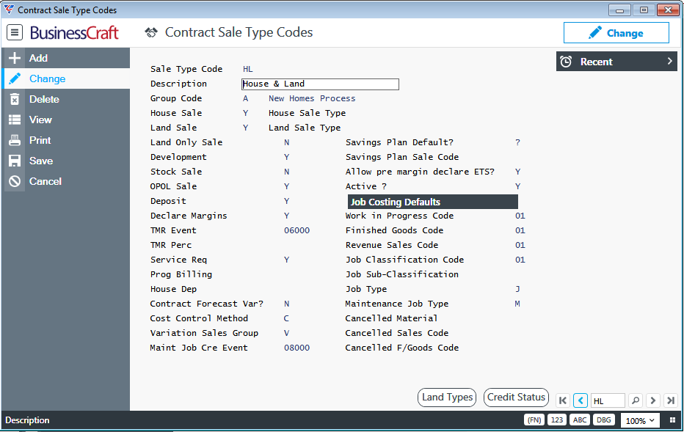Toggle the DBG debug indicator
The image size is (684, 432).
pyautogui.click(x=604, y=420)
